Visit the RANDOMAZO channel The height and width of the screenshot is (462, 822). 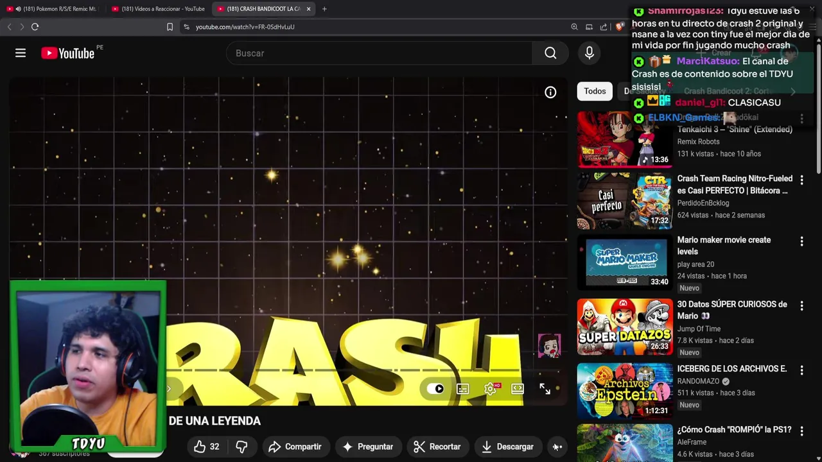(698, 381)
